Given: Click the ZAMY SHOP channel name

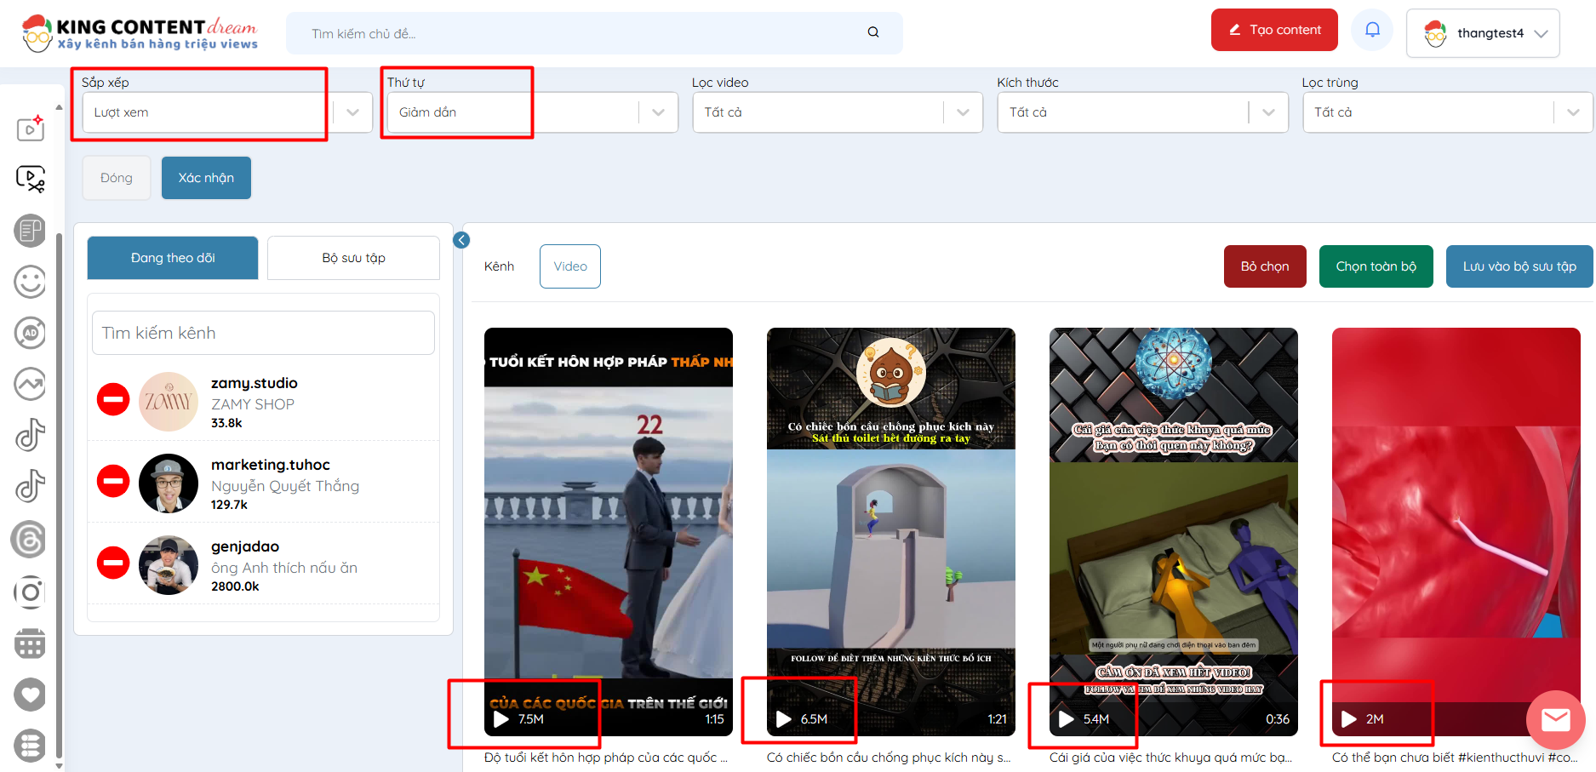Looking at the screenshot, I should click(253, 404).
